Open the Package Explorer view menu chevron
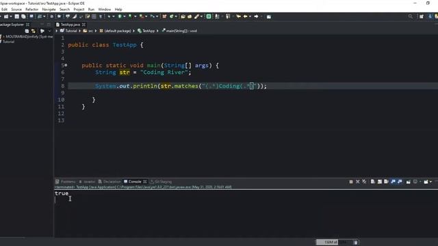 (49, 31)
